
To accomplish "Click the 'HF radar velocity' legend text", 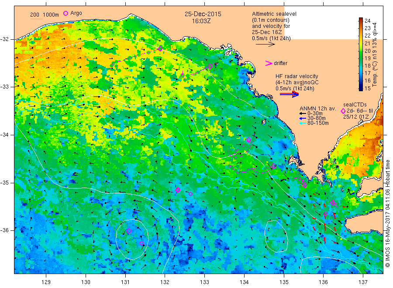I will 297,76.
